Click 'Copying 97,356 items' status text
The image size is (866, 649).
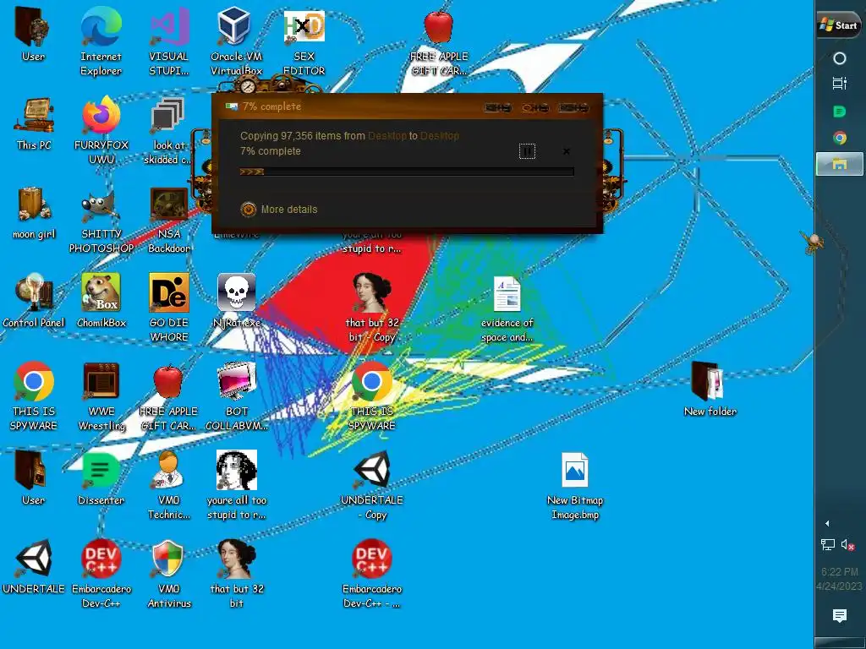pos(349,136)
